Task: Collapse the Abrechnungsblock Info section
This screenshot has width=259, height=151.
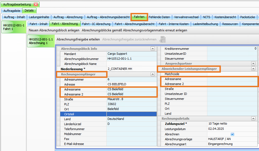Action: [x=153, y=49]
